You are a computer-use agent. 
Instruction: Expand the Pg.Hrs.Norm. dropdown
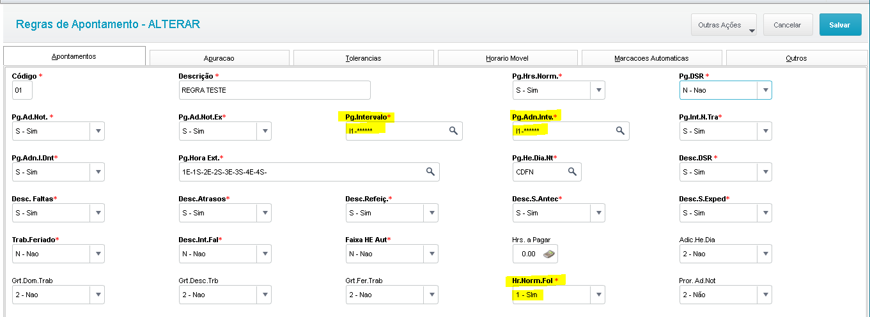coord(598,90)
